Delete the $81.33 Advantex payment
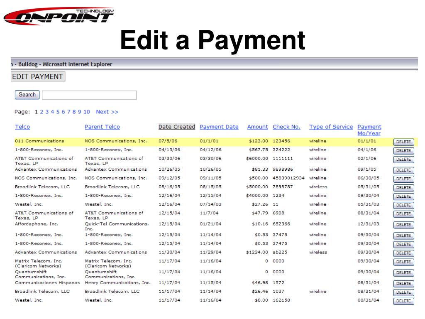 click(403, 170)
